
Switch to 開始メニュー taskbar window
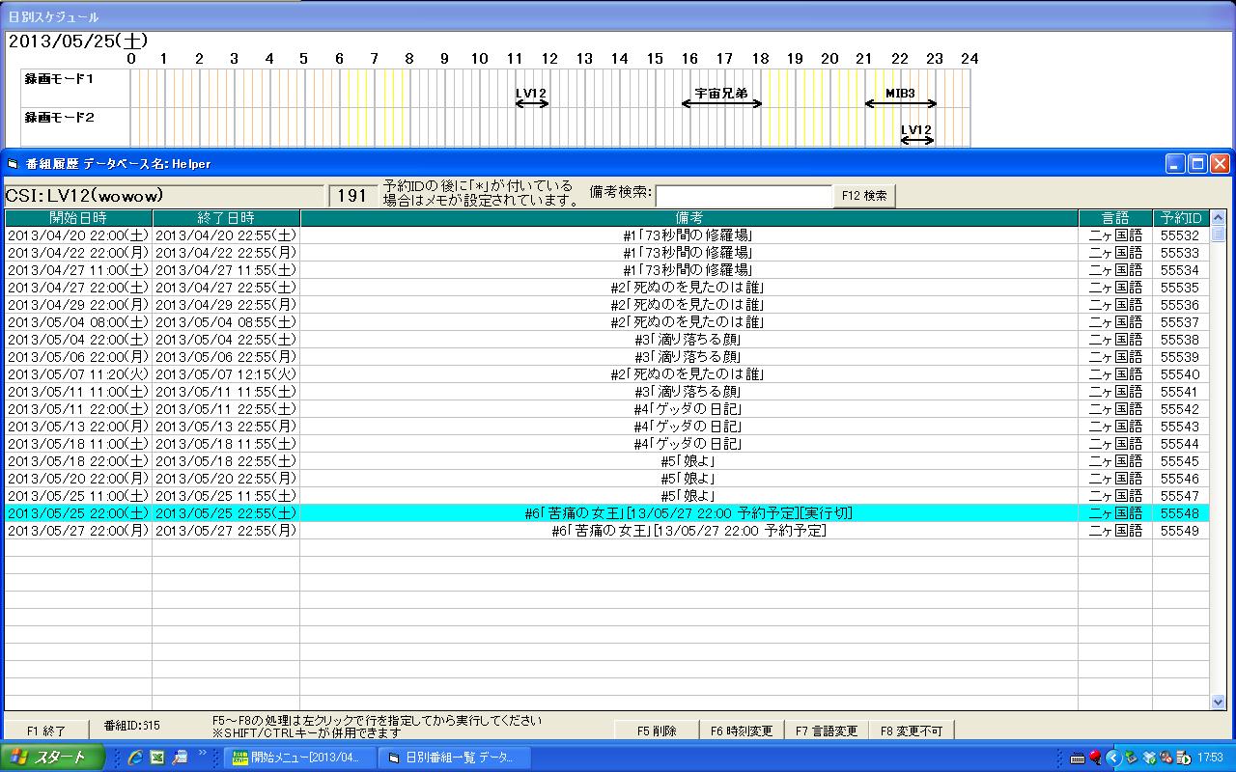click(299, 758)
